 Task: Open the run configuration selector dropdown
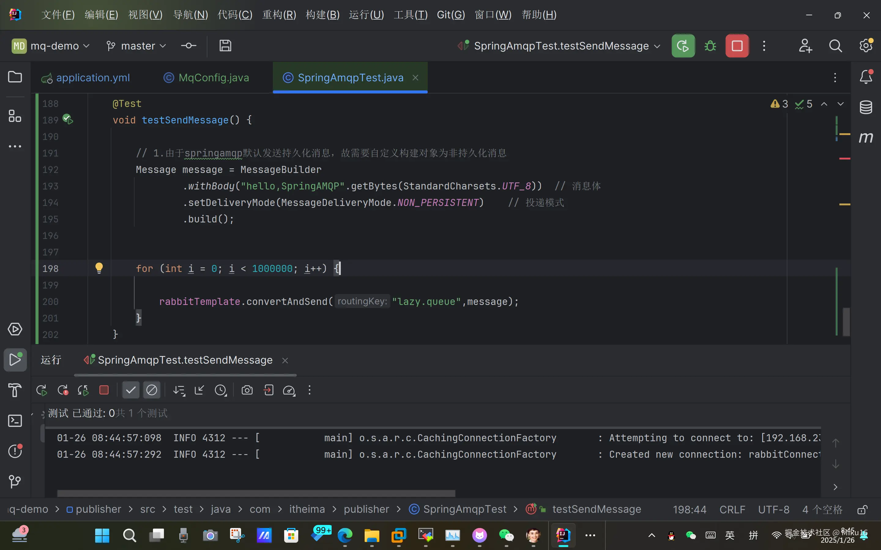561,46
